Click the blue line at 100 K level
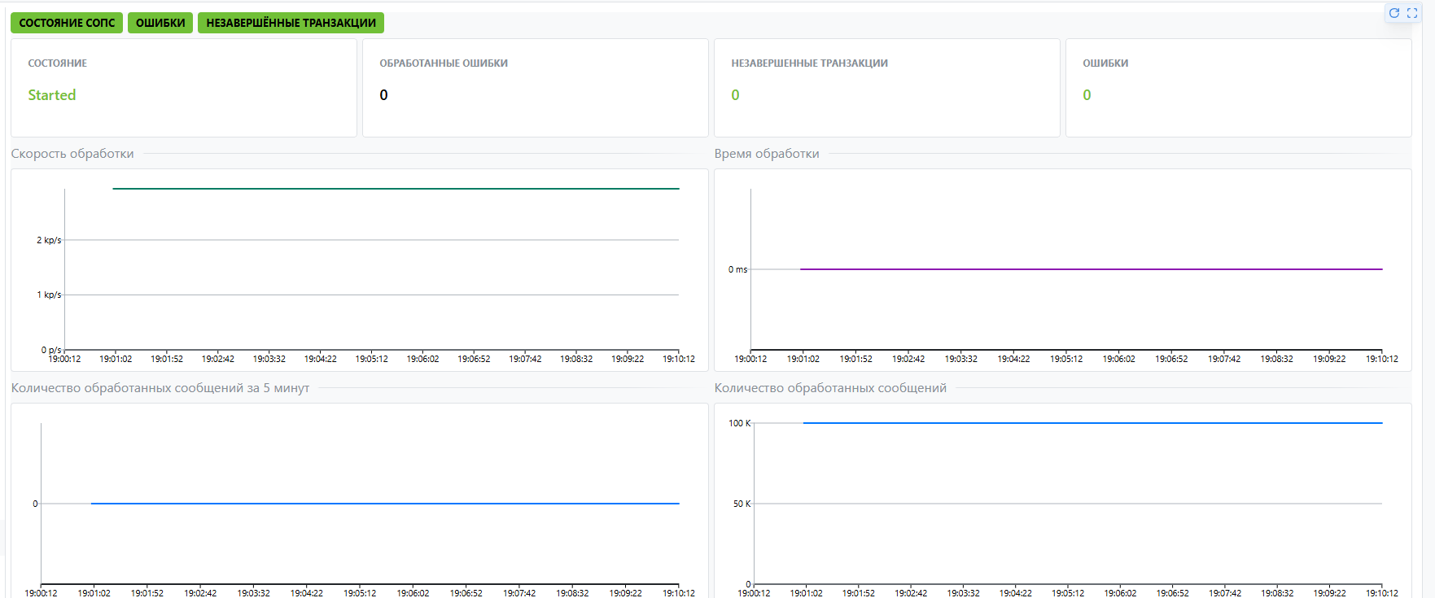 (x=1091, y=423)
